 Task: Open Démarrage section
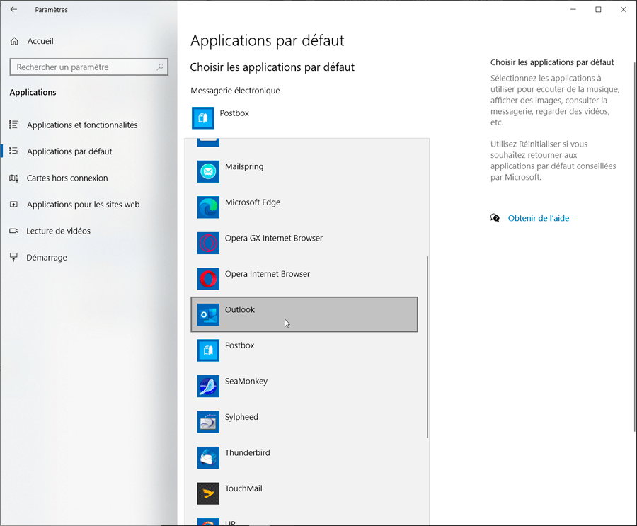coord(88,257)
